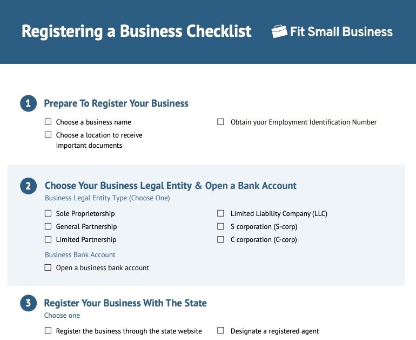Click the step 3 number circle
The image size is (416, 340).
[x=28, y=303]
